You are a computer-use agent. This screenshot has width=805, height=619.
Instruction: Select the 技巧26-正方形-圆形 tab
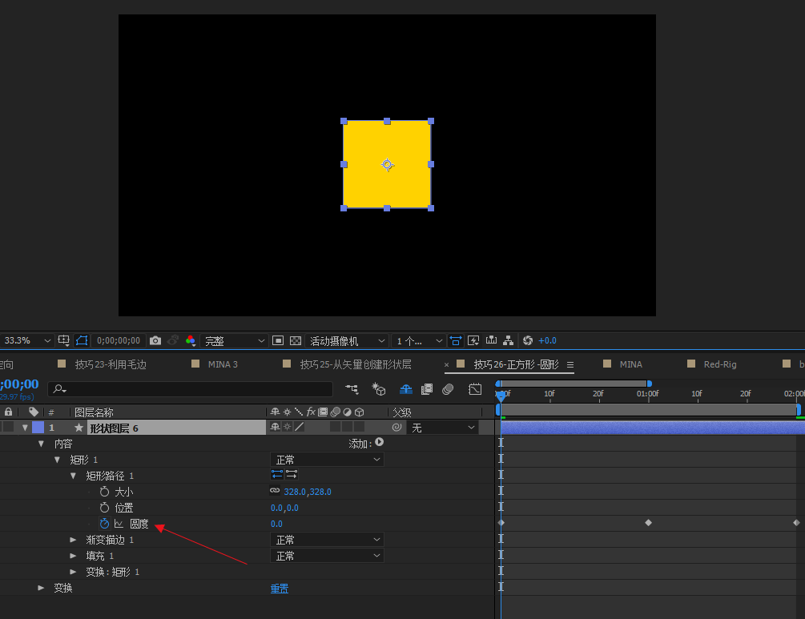[516, 364]
